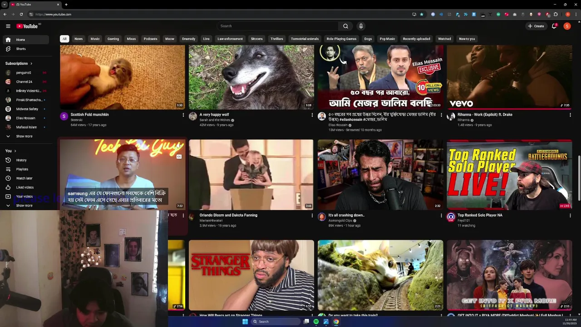Open the Orlando Bloom and Dakota Fanning thumbnail
Viewport: 581px width, 327px height.
tap(251, 174)
